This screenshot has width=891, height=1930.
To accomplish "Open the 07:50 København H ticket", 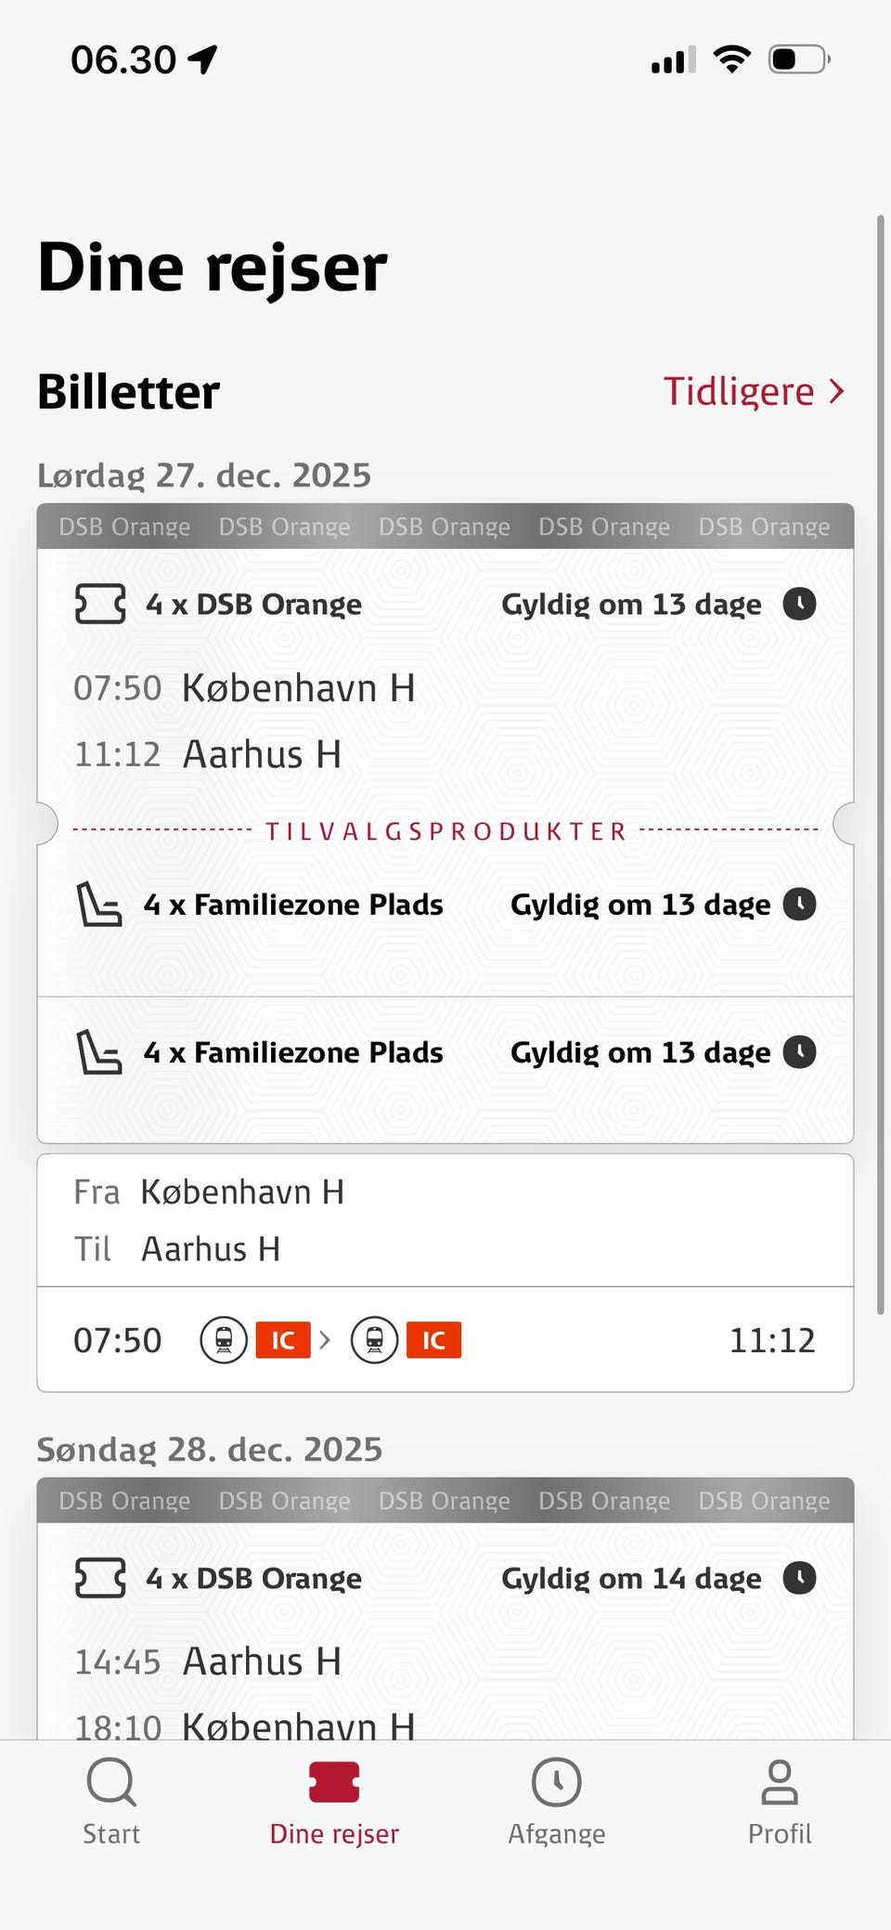I will coord(297,689).
